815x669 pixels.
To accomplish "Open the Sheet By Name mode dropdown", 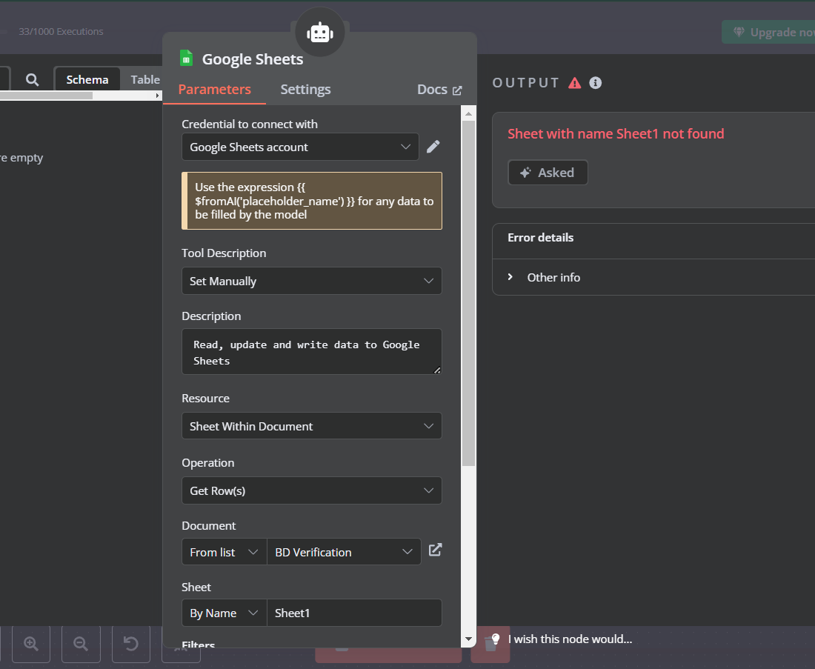I will pyautogui.click(x=224, y=613).
